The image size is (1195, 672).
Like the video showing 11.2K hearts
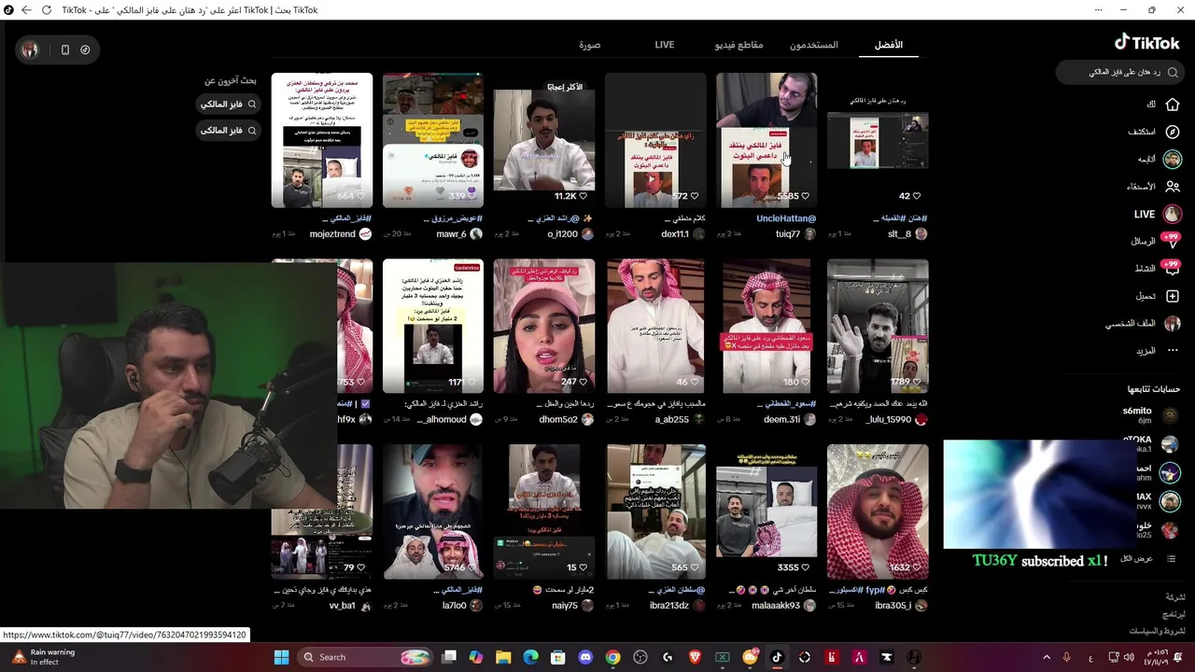point(583,196)
